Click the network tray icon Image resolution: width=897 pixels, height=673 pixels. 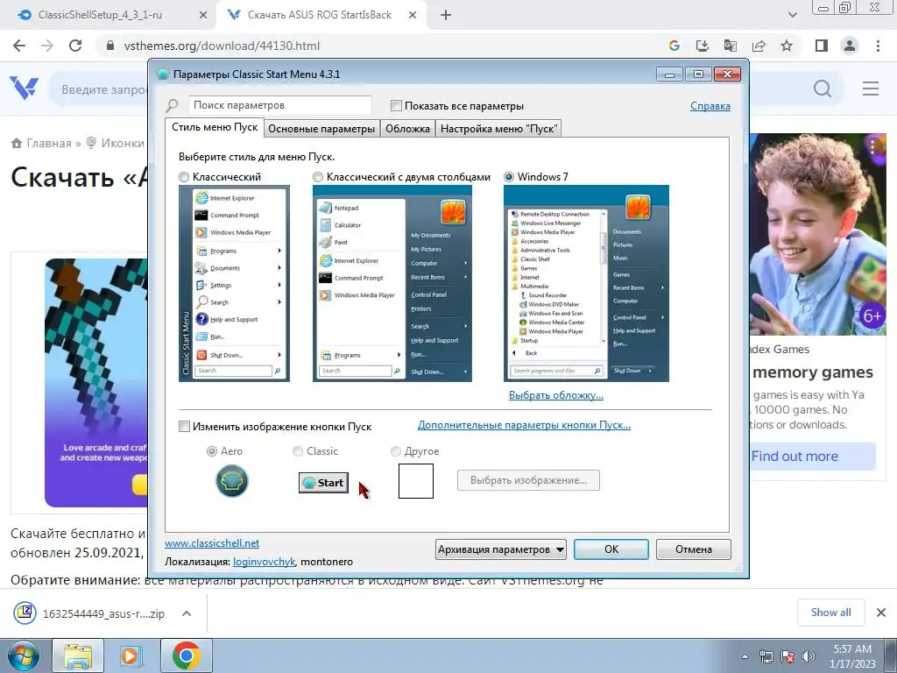(x=766, y=656)
